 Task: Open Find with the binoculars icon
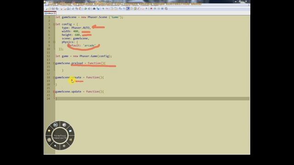[x=94, y=9]
